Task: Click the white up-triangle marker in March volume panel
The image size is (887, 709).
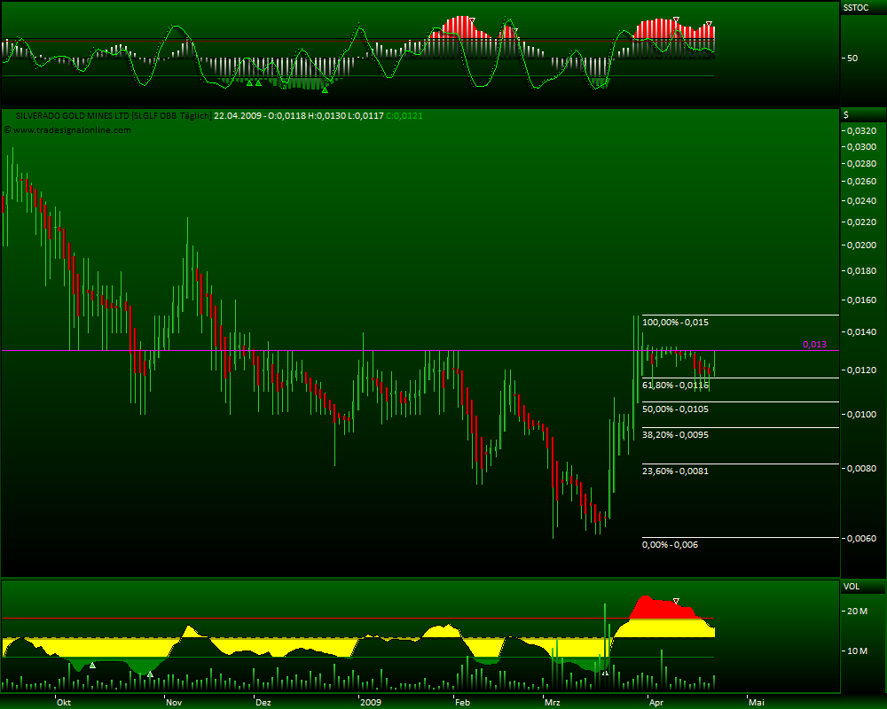Action: [x=605, y=673]
